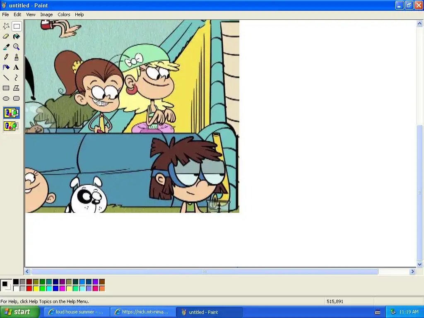Switch to the nick.mtvnima browser window

(142, 312)
